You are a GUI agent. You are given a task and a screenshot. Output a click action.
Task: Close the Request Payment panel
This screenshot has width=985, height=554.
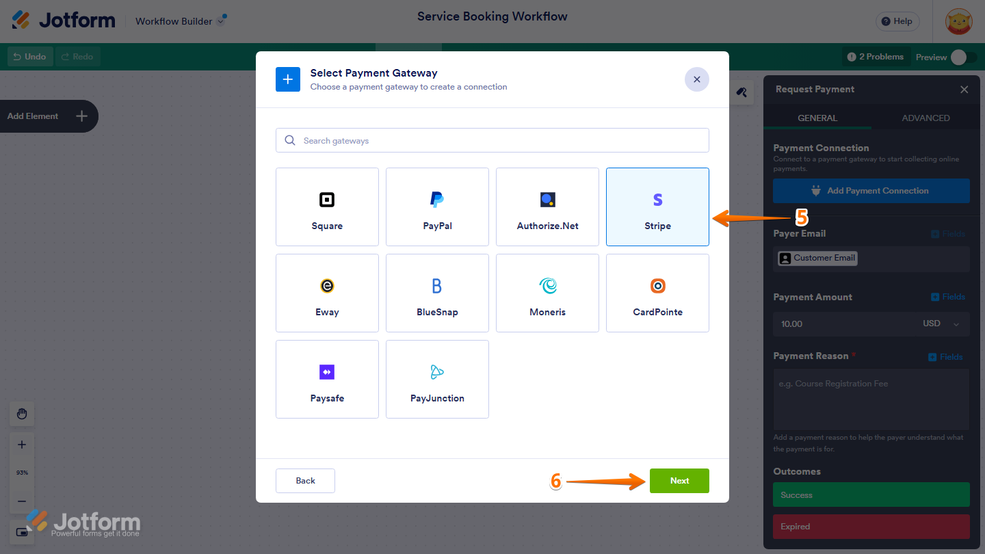tap(964, 90)
